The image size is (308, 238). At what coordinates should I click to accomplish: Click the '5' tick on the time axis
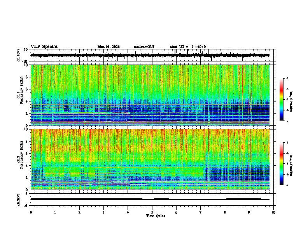(x=152, y=212)
